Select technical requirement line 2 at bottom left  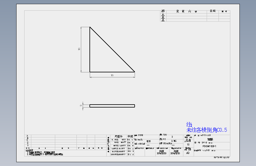pos(45,154)
